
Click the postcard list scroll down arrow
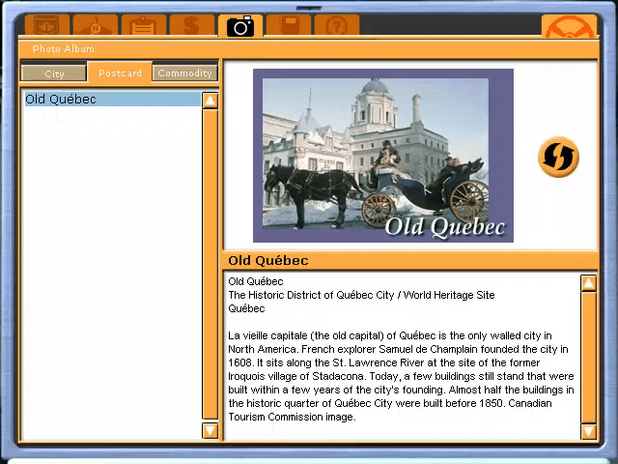pyautogui.click(x=210, y=430)
